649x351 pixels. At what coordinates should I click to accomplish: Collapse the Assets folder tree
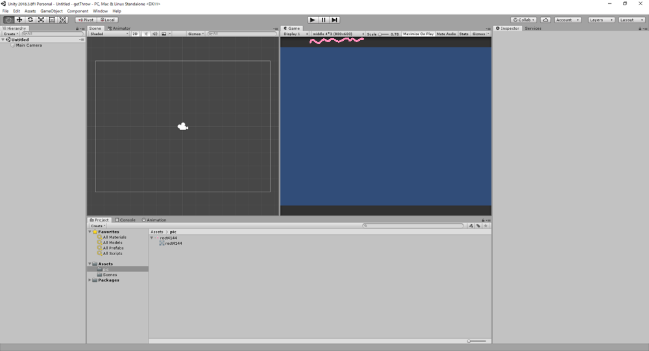[x=90, y=264]
